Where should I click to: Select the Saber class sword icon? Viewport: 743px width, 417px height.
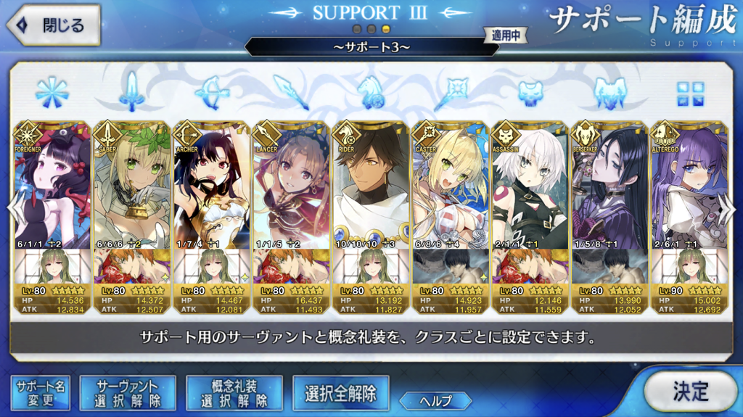point(132,92)
